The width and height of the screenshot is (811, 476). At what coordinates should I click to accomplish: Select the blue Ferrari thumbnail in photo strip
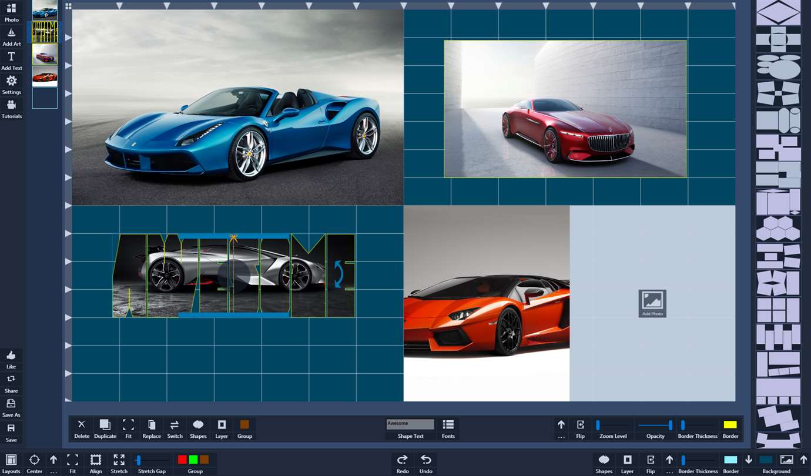[45, 10]
